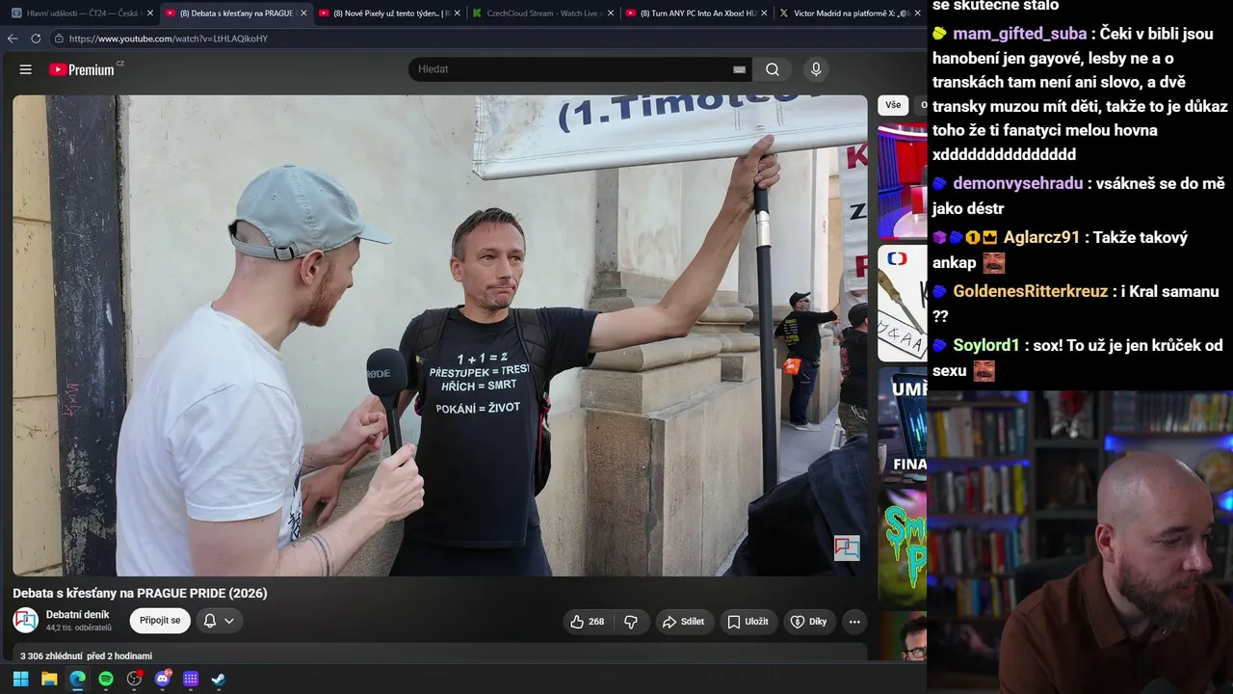The image size is (1233, 694).
Task: Open the YouTube hamburger guide menu
Action: 26,69
